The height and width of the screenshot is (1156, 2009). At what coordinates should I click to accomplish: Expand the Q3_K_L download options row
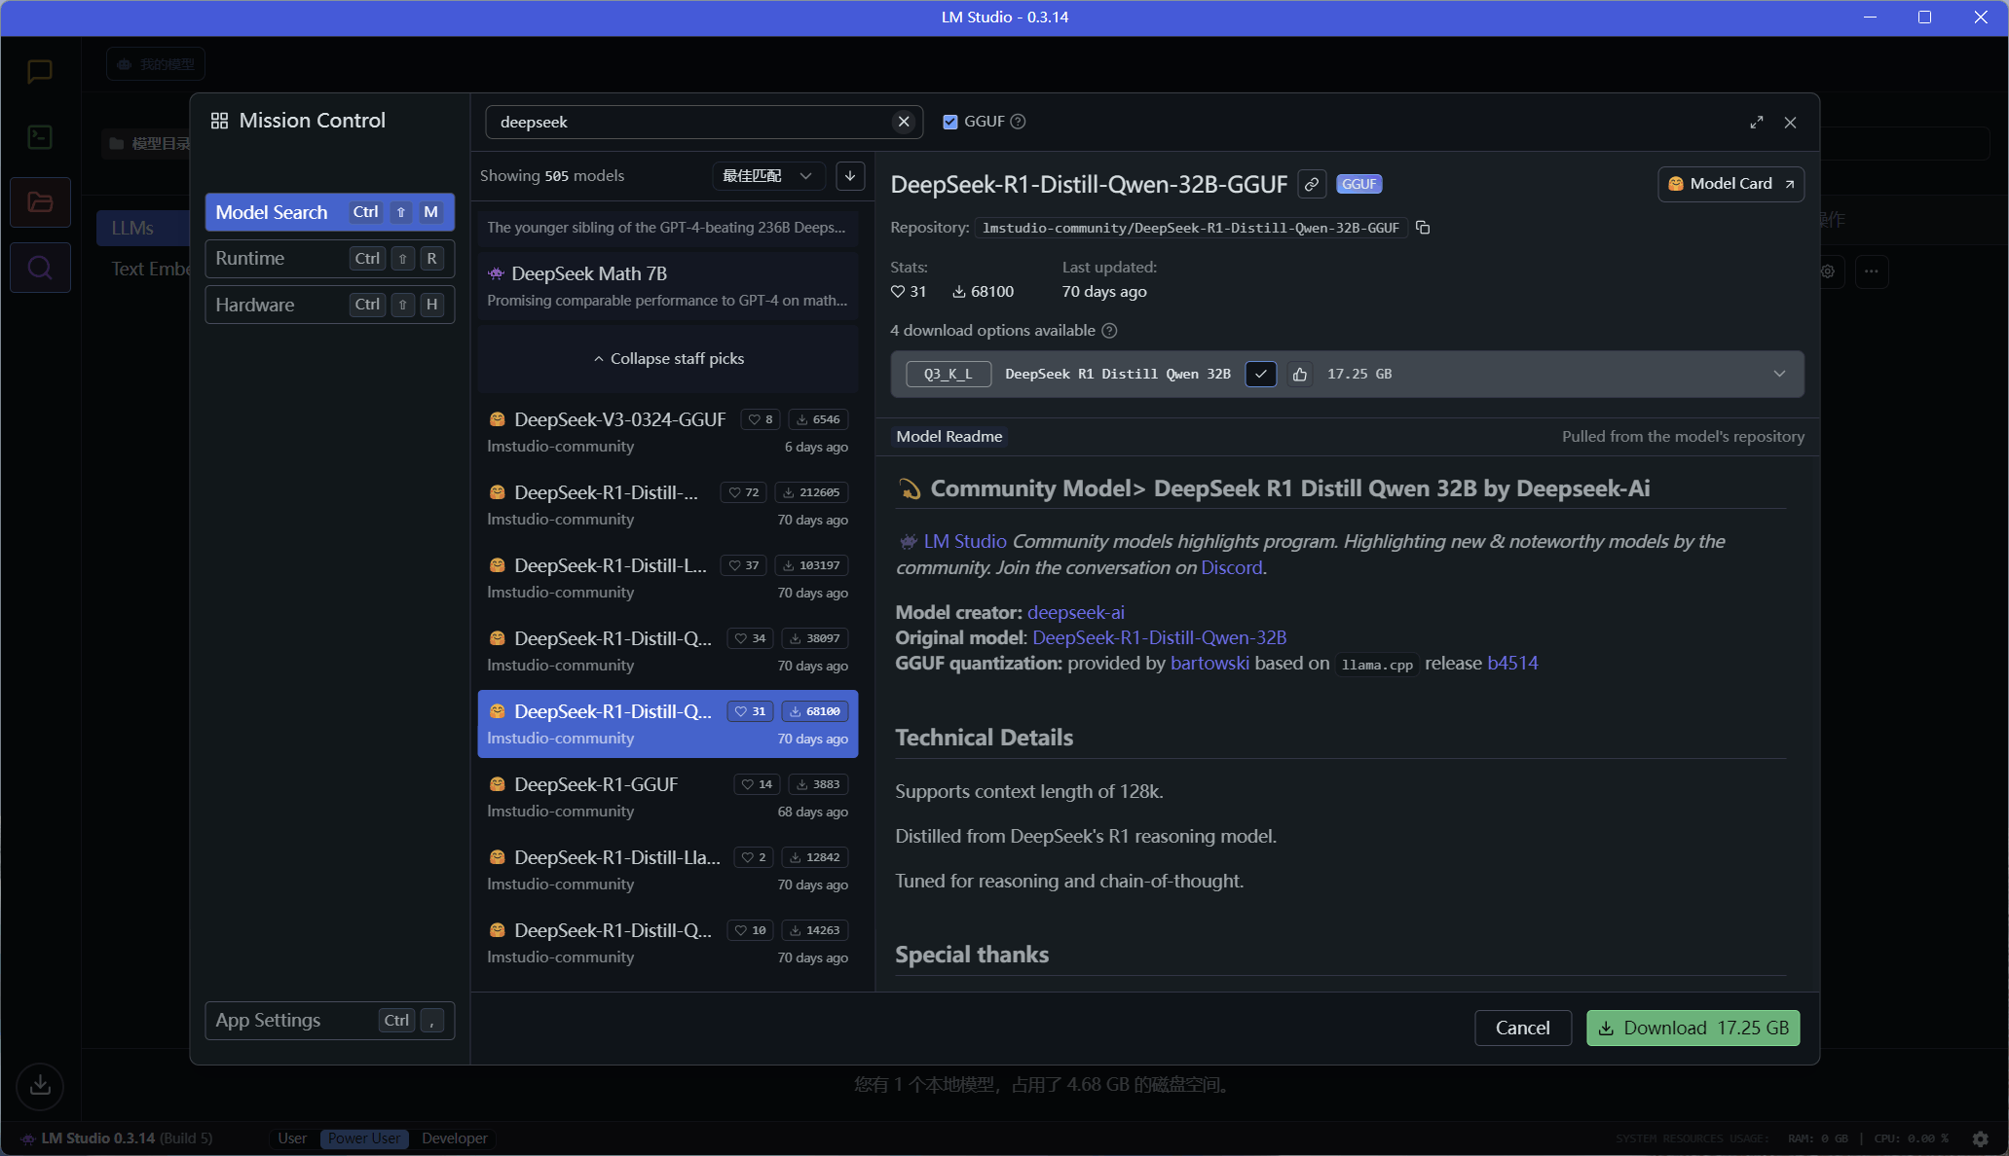(x=1779, y=375)
